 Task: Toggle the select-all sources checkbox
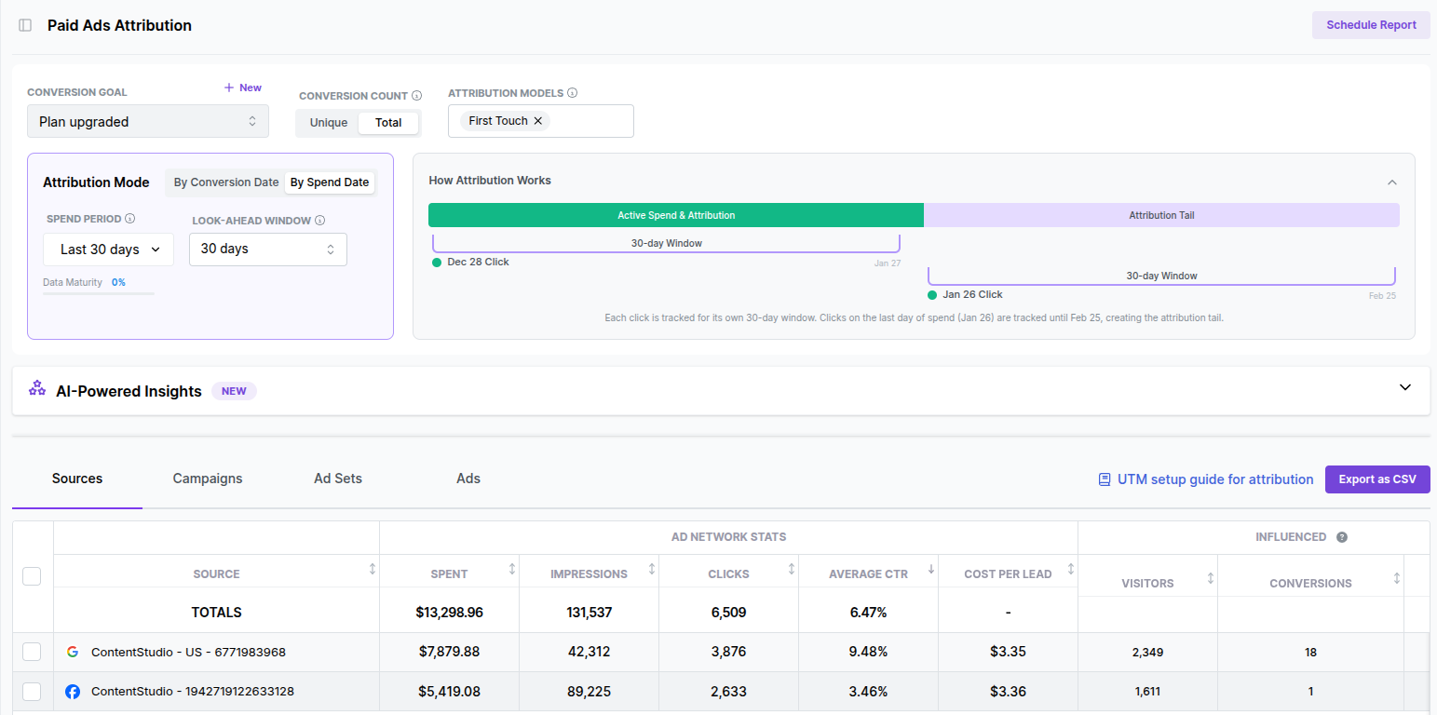tap(32, 576)
